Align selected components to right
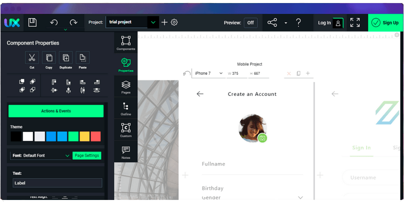Screen dimensions: 404x202 point(97,82)
